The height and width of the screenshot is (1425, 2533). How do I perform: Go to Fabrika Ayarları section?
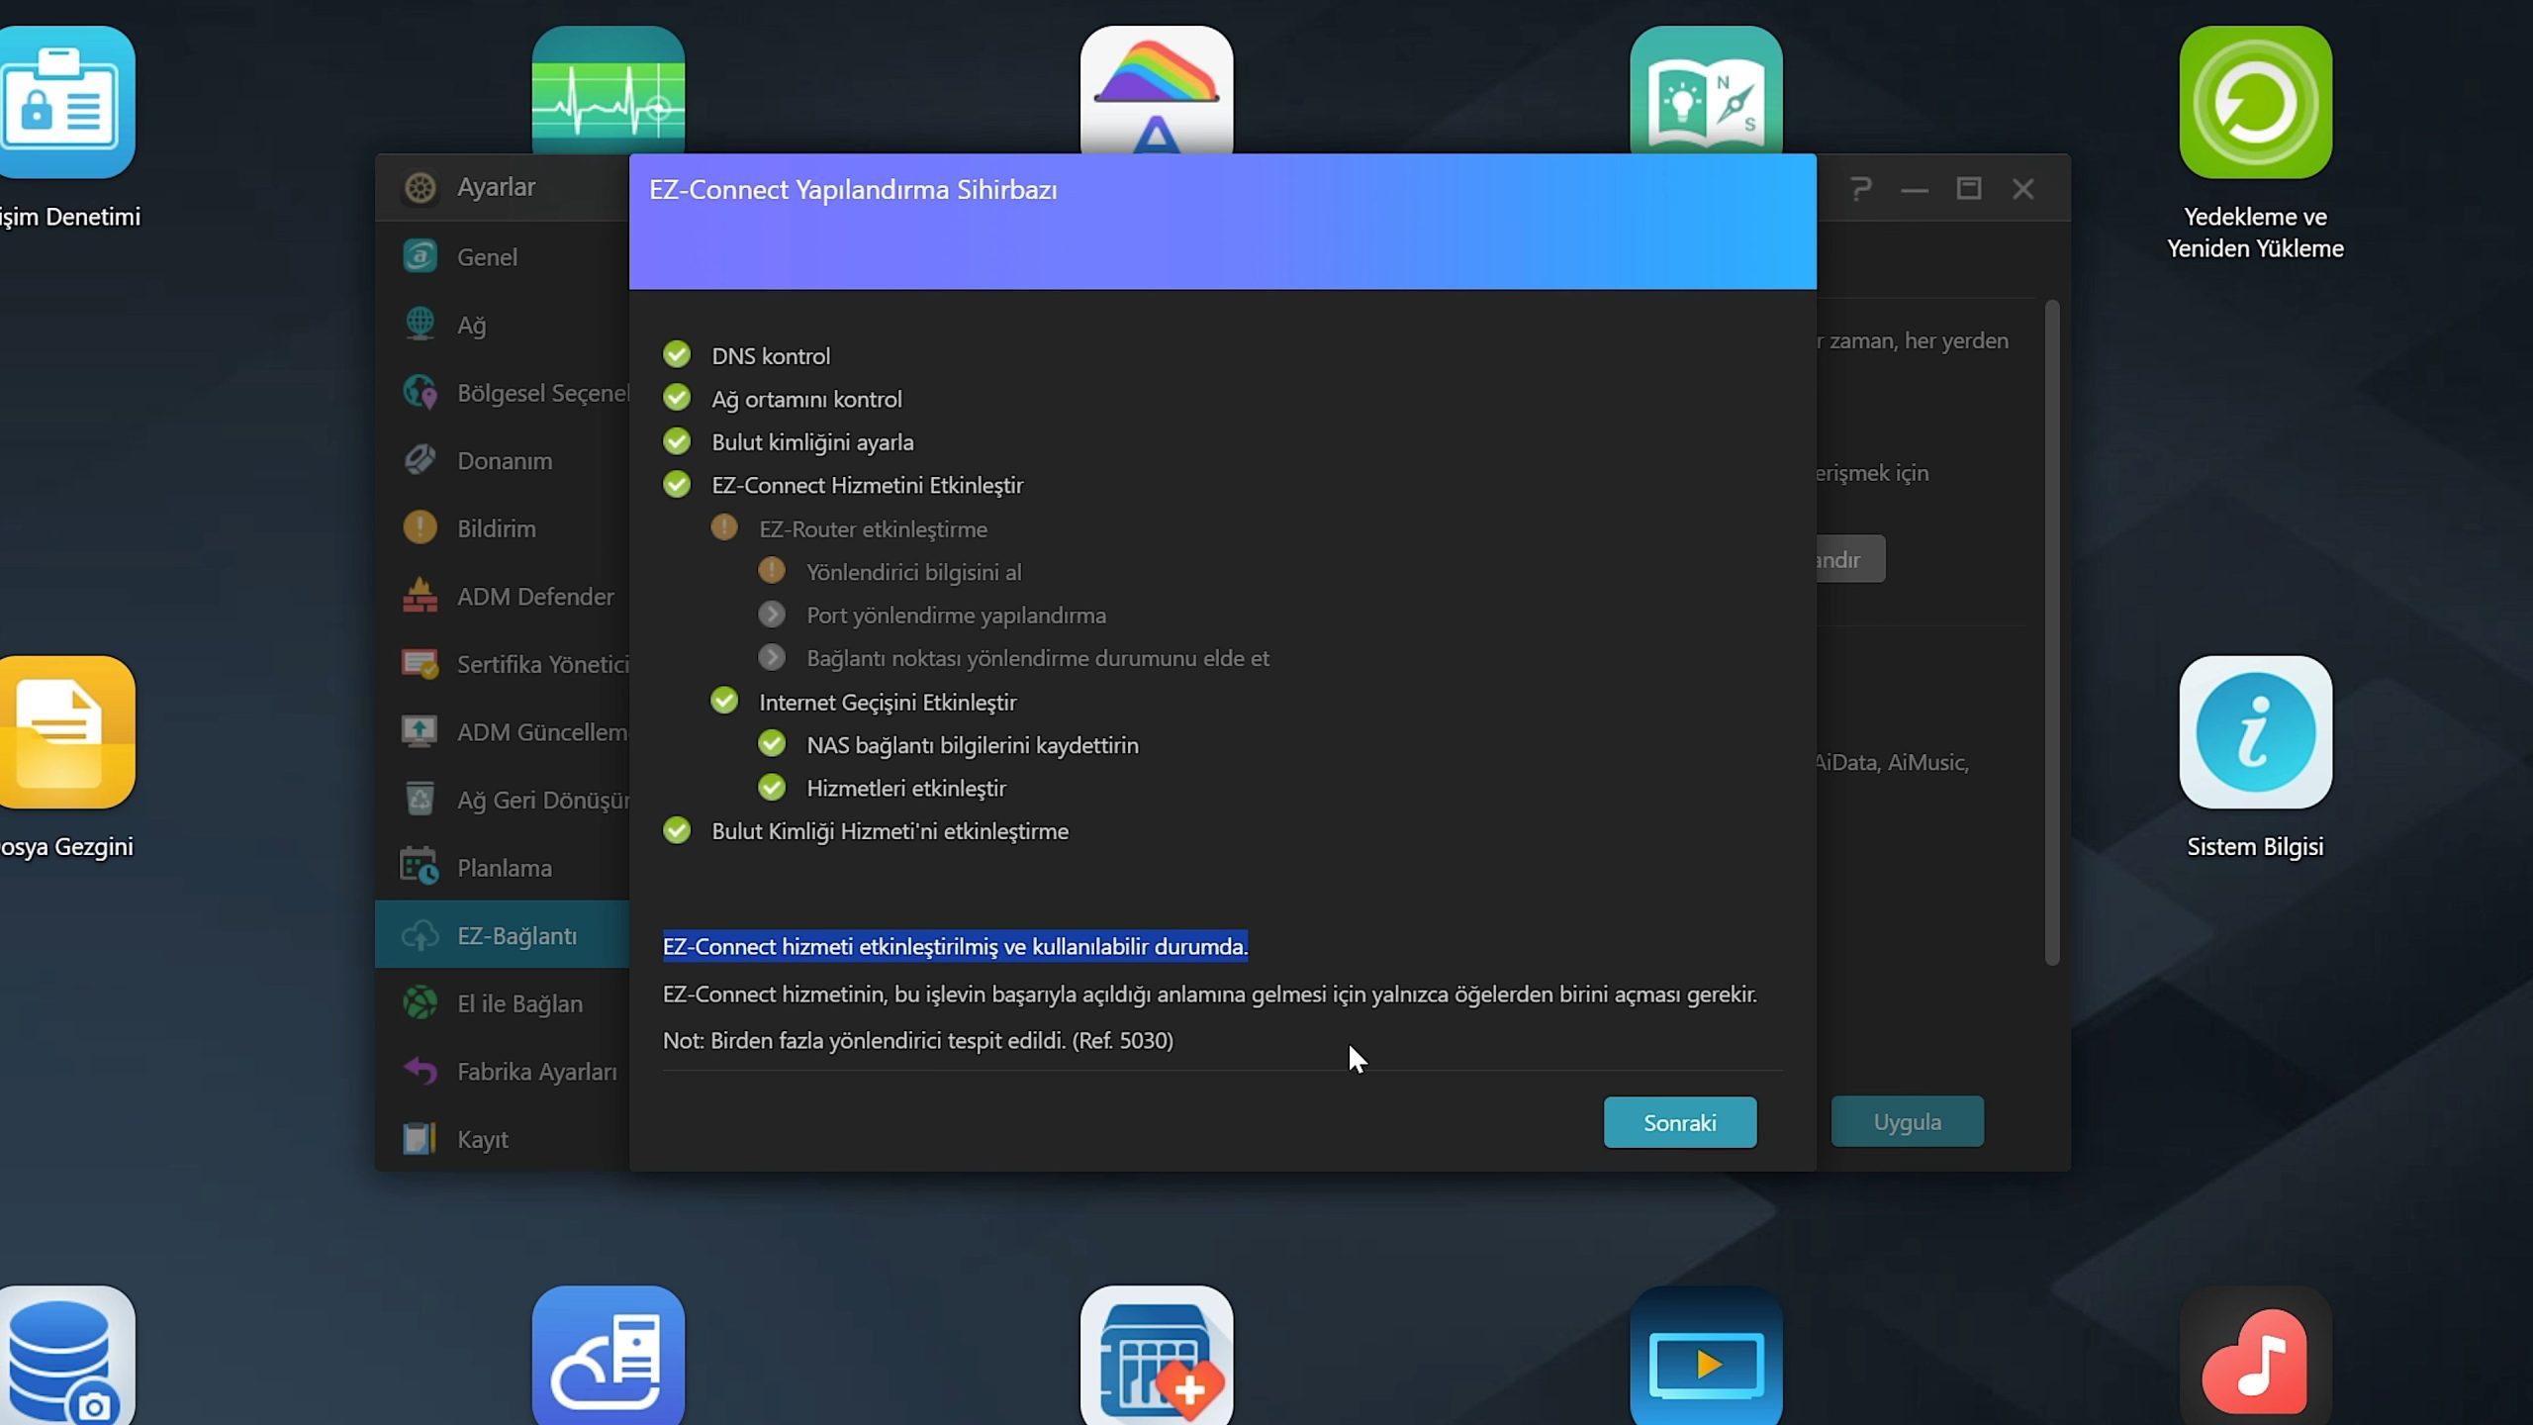536,1072
